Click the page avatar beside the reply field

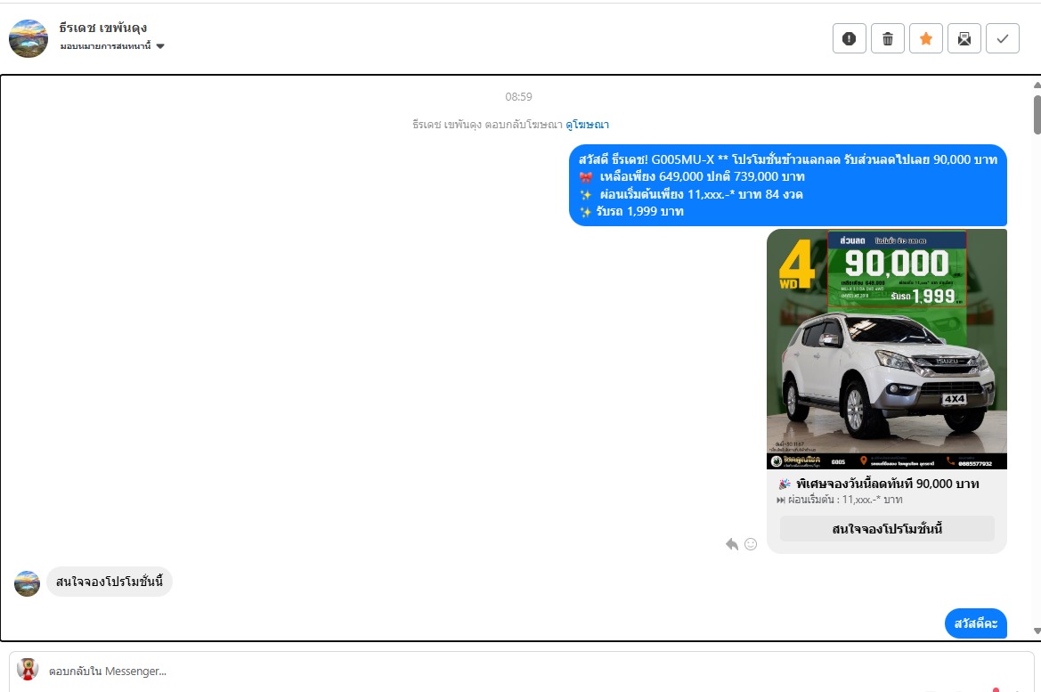28,670
